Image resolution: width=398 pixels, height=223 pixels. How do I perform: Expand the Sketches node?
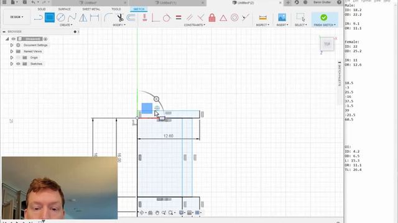click(x=11, y=64)
